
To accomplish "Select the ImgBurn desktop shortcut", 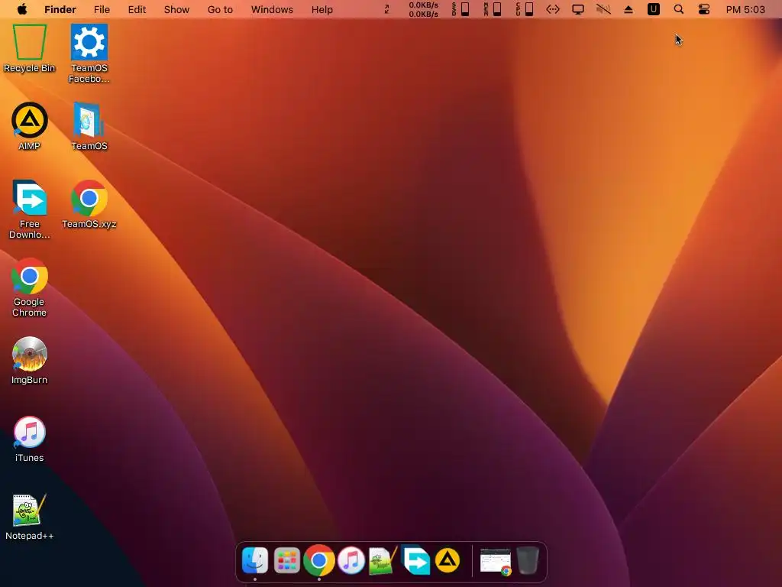I will pyautogui.click(x=30, y=360).
